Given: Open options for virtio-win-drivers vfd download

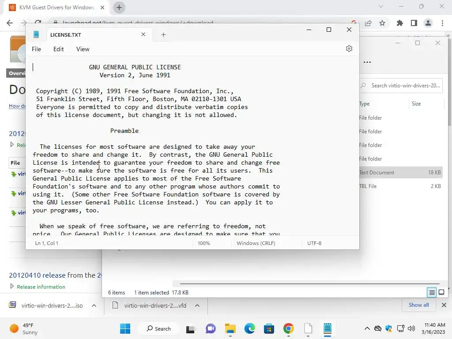Looking at the screenshot, I should click(197, 305).
